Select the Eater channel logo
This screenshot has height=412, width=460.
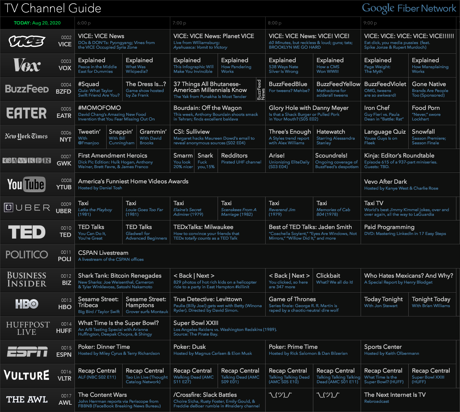pyautogui.click(x=26, y=113)
